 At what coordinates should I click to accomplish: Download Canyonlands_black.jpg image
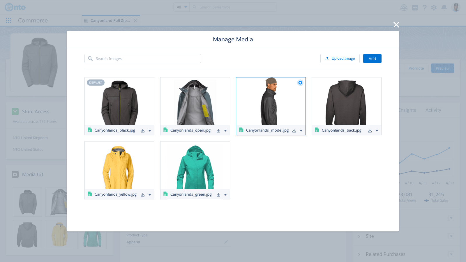click(x=143, y=131)
